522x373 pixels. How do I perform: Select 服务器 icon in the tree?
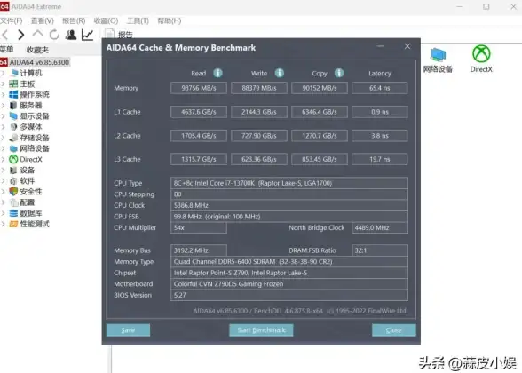pos(13,105)
